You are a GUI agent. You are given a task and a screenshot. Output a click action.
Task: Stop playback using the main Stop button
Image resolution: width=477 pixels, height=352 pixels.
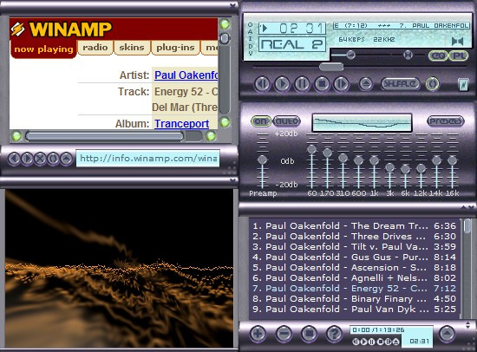pyautogui.click(x=322, y=83)
